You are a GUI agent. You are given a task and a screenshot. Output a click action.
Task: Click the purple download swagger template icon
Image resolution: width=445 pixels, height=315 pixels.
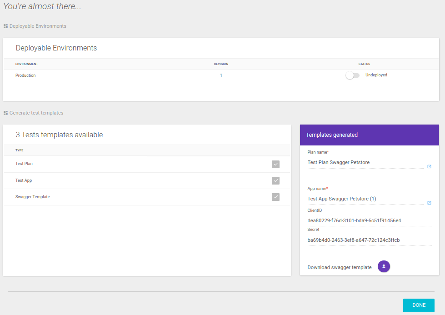[x=384, y=266]
